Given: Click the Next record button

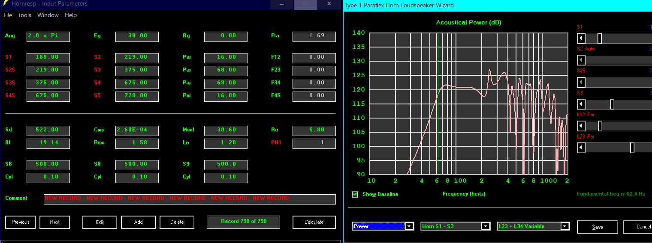Looking at the screenshot, I should 55,222.
